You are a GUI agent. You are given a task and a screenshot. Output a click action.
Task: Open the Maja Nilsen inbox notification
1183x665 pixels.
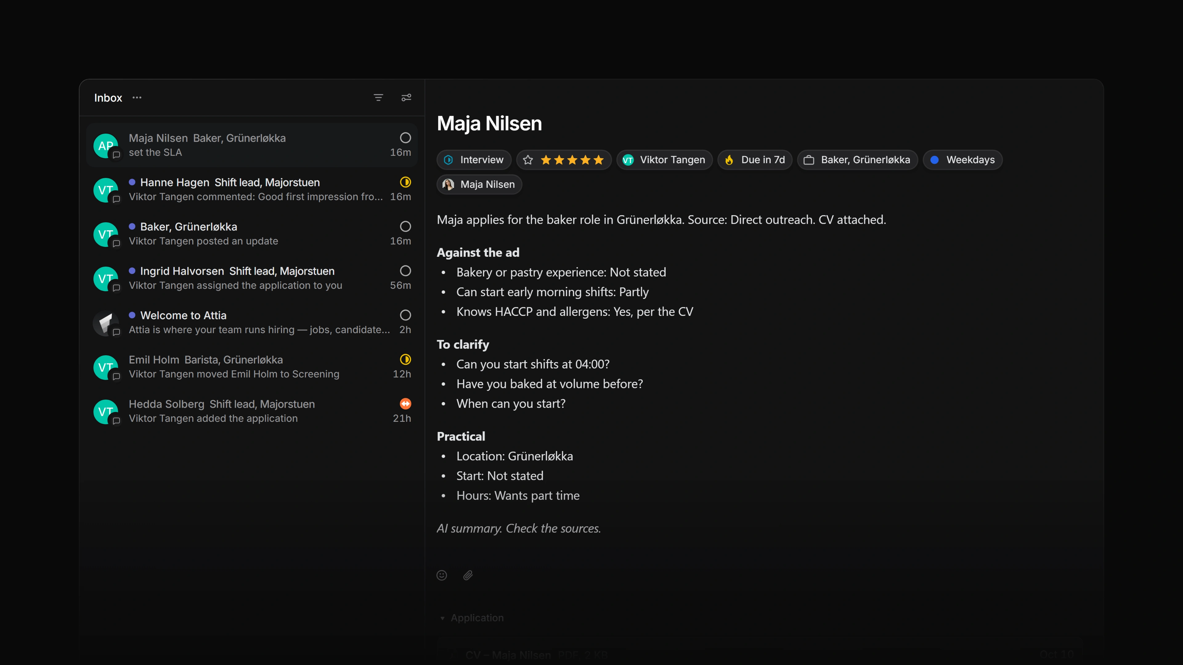(252, 145)
